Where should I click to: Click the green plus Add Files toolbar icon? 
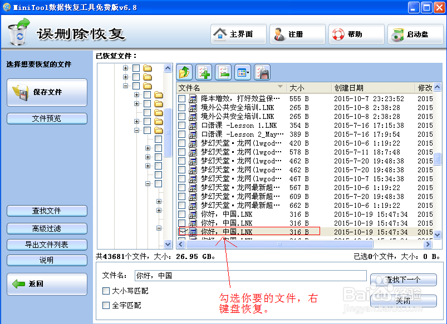tap(204, 72)
